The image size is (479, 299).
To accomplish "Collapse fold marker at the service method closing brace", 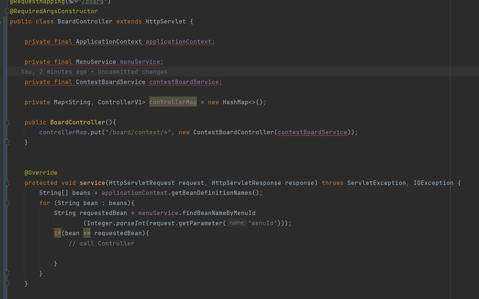I will coord(7,284).
